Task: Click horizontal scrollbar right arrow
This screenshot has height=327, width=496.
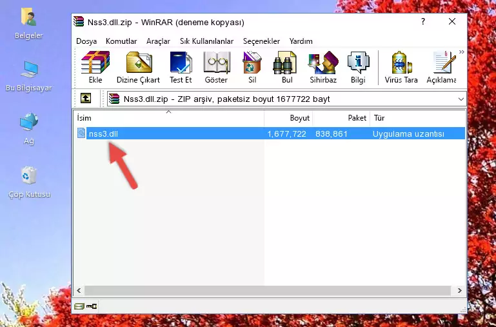Action: click(460, 290)
